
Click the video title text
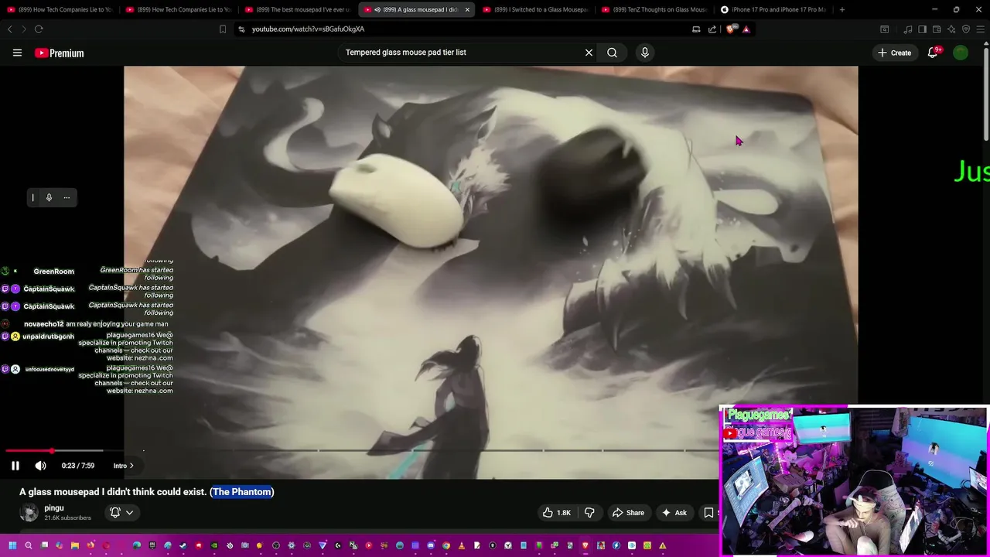point(147,492)
